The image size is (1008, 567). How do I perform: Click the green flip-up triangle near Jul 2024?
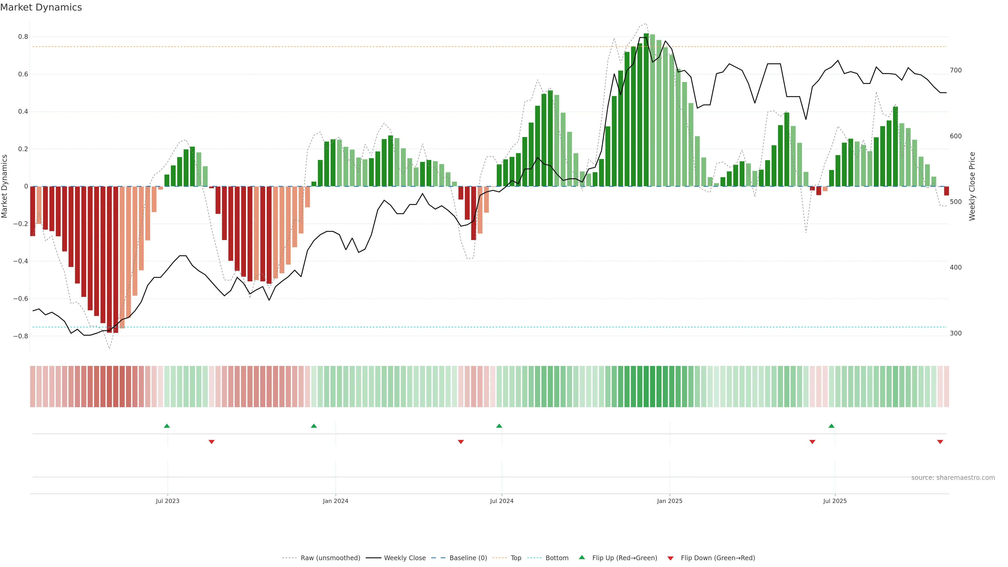click(499, 426)
